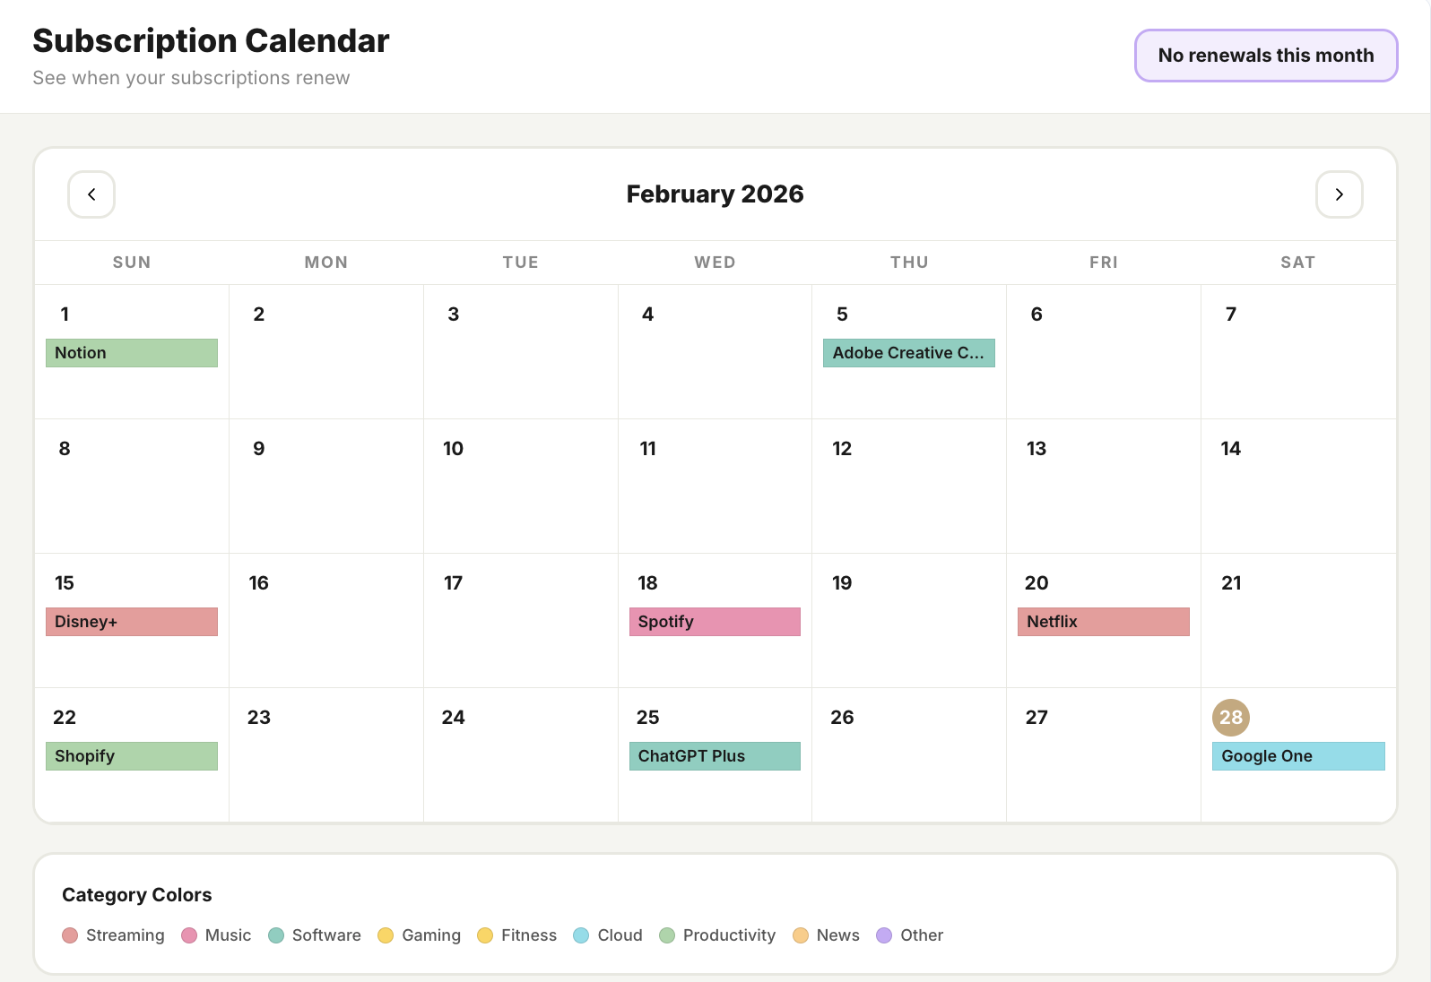Navigate to the next month
The image size is (1431, 982).
pos(1339,194)
